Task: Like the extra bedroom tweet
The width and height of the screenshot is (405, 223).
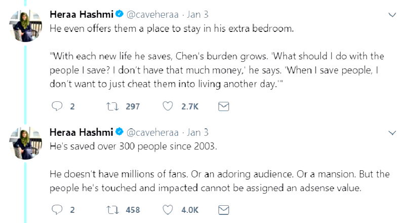Action: [167, 106]
